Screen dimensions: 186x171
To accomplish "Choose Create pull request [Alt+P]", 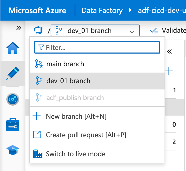I will coord(97,135).
